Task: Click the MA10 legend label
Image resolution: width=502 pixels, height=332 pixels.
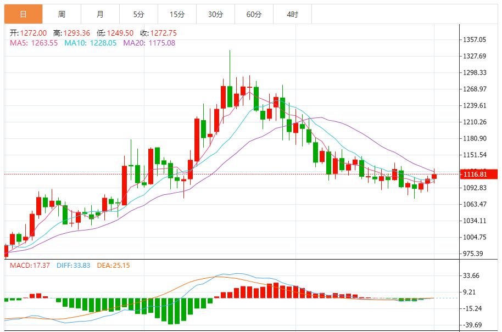Action: (91, 43)
